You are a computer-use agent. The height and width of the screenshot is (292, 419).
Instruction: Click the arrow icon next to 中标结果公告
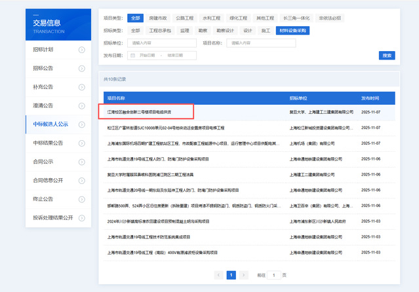coord(81,143)
